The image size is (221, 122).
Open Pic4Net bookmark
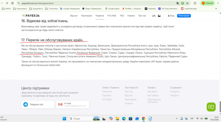click(132, 9)
